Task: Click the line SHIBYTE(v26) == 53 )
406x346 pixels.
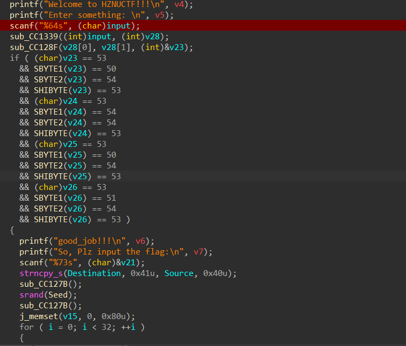Action: [82, 220]
